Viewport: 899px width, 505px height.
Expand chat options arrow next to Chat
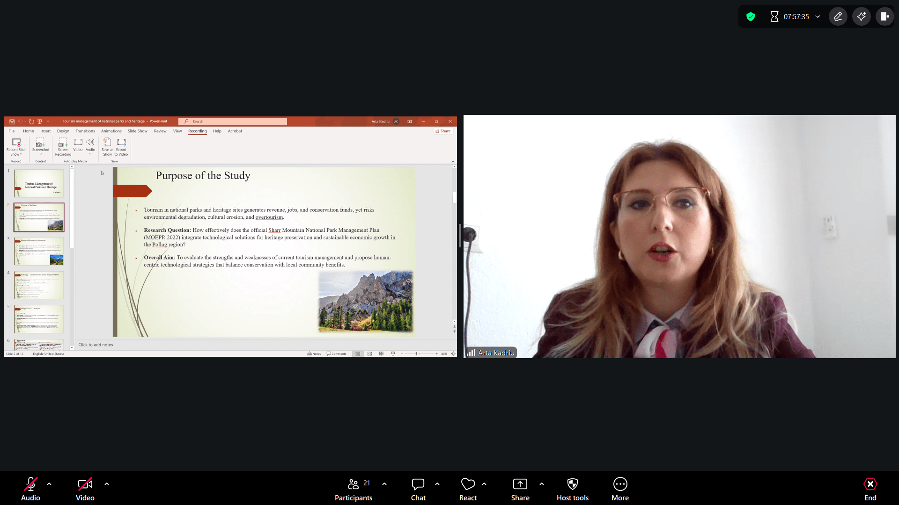[x=437, y=484]
